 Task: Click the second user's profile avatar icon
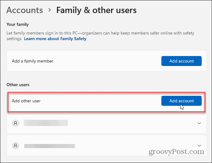15,145
